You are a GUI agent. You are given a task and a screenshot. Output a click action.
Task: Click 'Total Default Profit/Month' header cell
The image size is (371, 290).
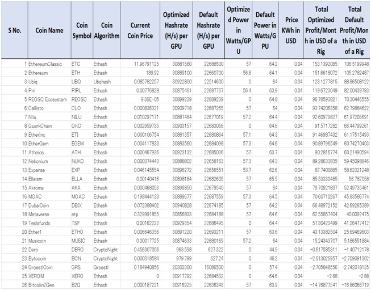pos(354,30)
